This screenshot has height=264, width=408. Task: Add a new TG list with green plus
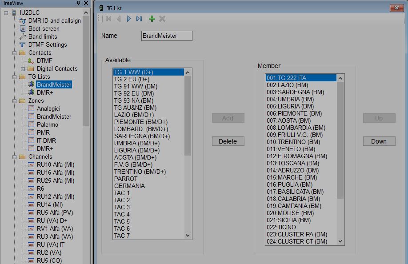[x=152, y=19]
